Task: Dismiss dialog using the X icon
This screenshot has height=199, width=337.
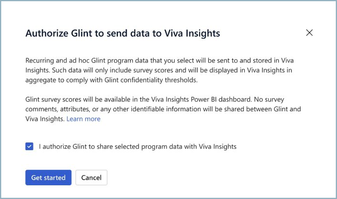Action: point(309,33)
